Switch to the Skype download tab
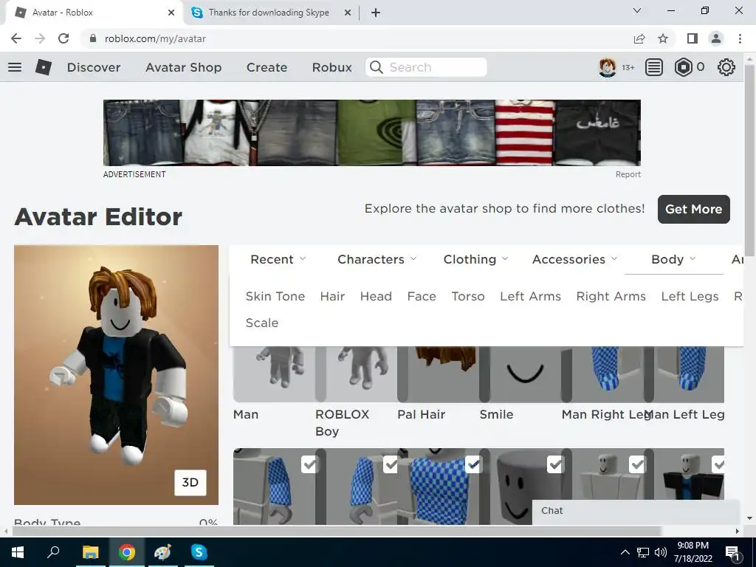The image size is (756, 567). tap(269, 13)
